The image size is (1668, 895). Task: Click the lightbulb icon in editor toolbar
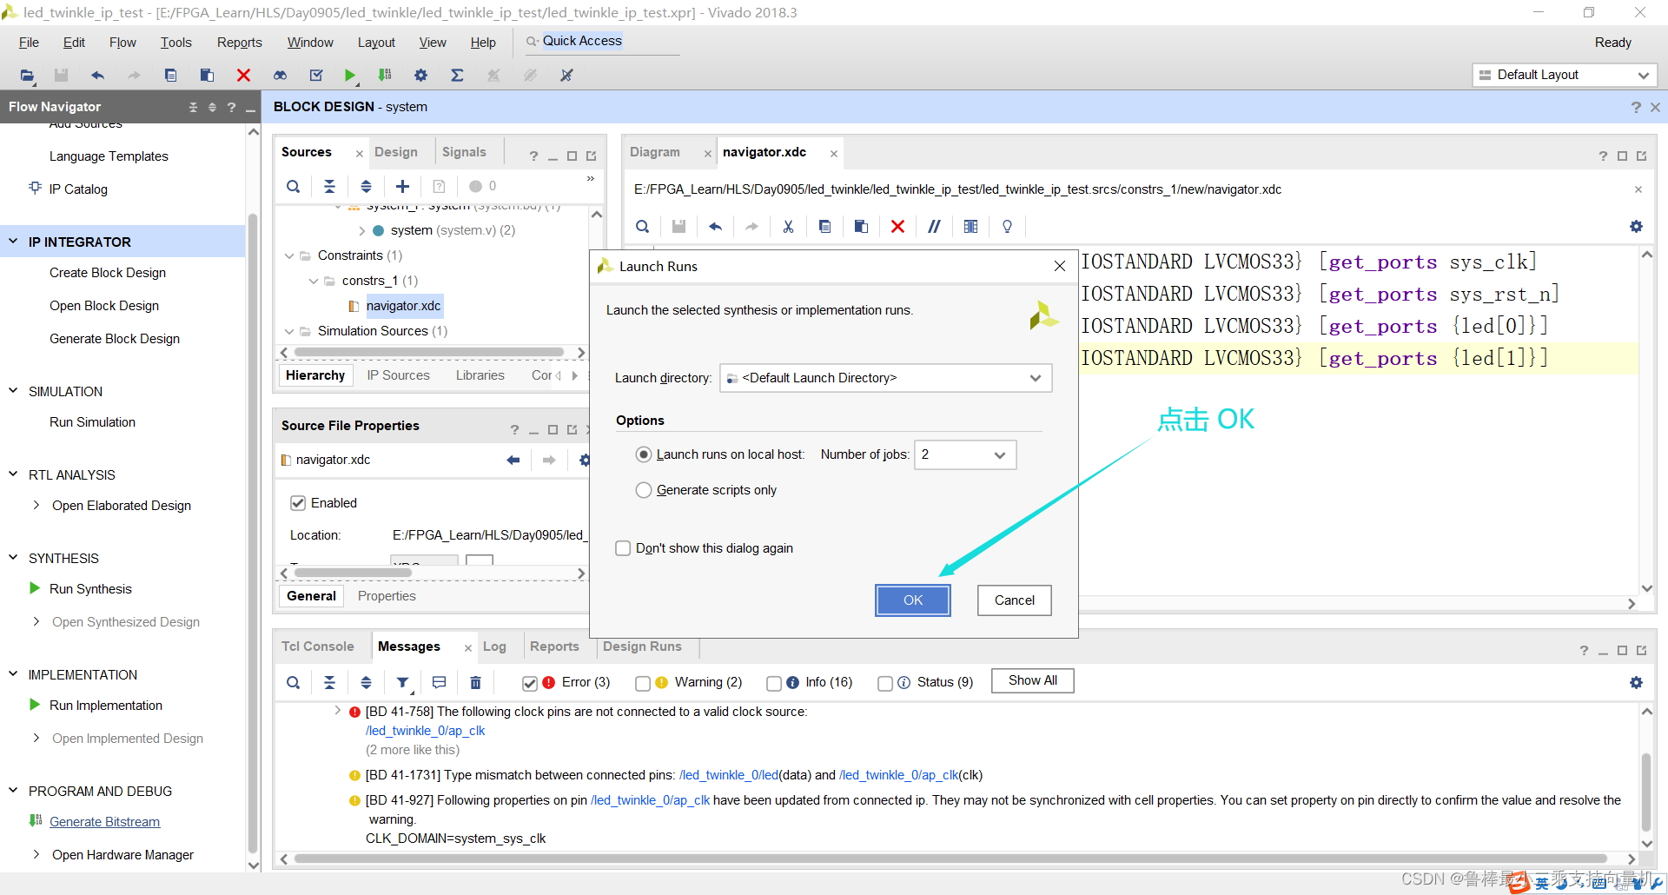coord(1007,227)
